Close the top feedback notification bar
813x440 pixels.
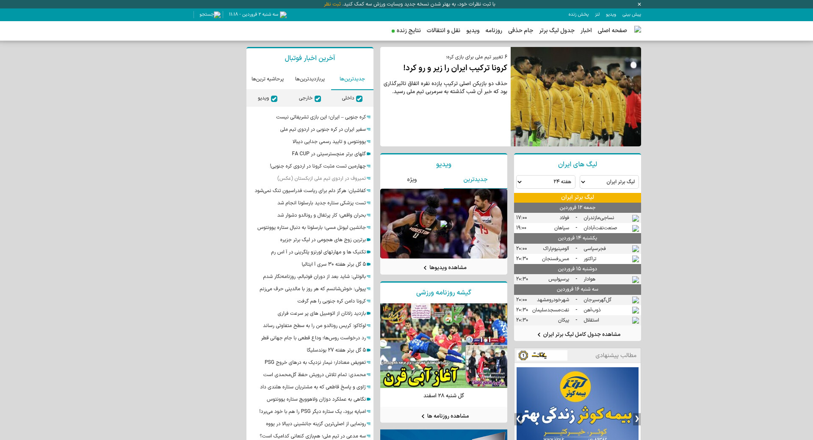click(639, 4)
